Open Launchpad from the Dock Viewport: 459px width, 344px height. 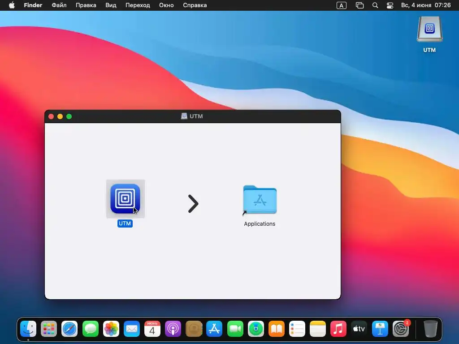(49, 329)
